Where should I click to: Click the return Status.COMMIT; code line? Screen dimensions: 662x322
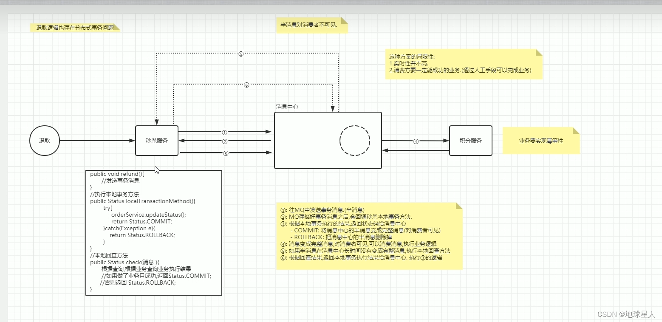pos(141,221)
